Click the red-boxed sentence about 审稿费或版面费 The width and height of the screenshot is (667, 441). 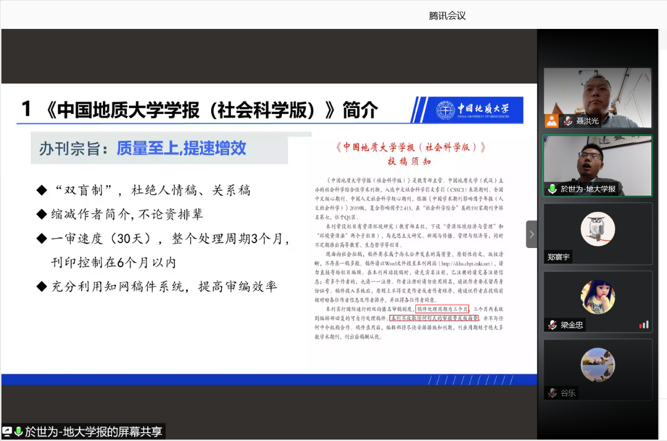click(434, 318)
